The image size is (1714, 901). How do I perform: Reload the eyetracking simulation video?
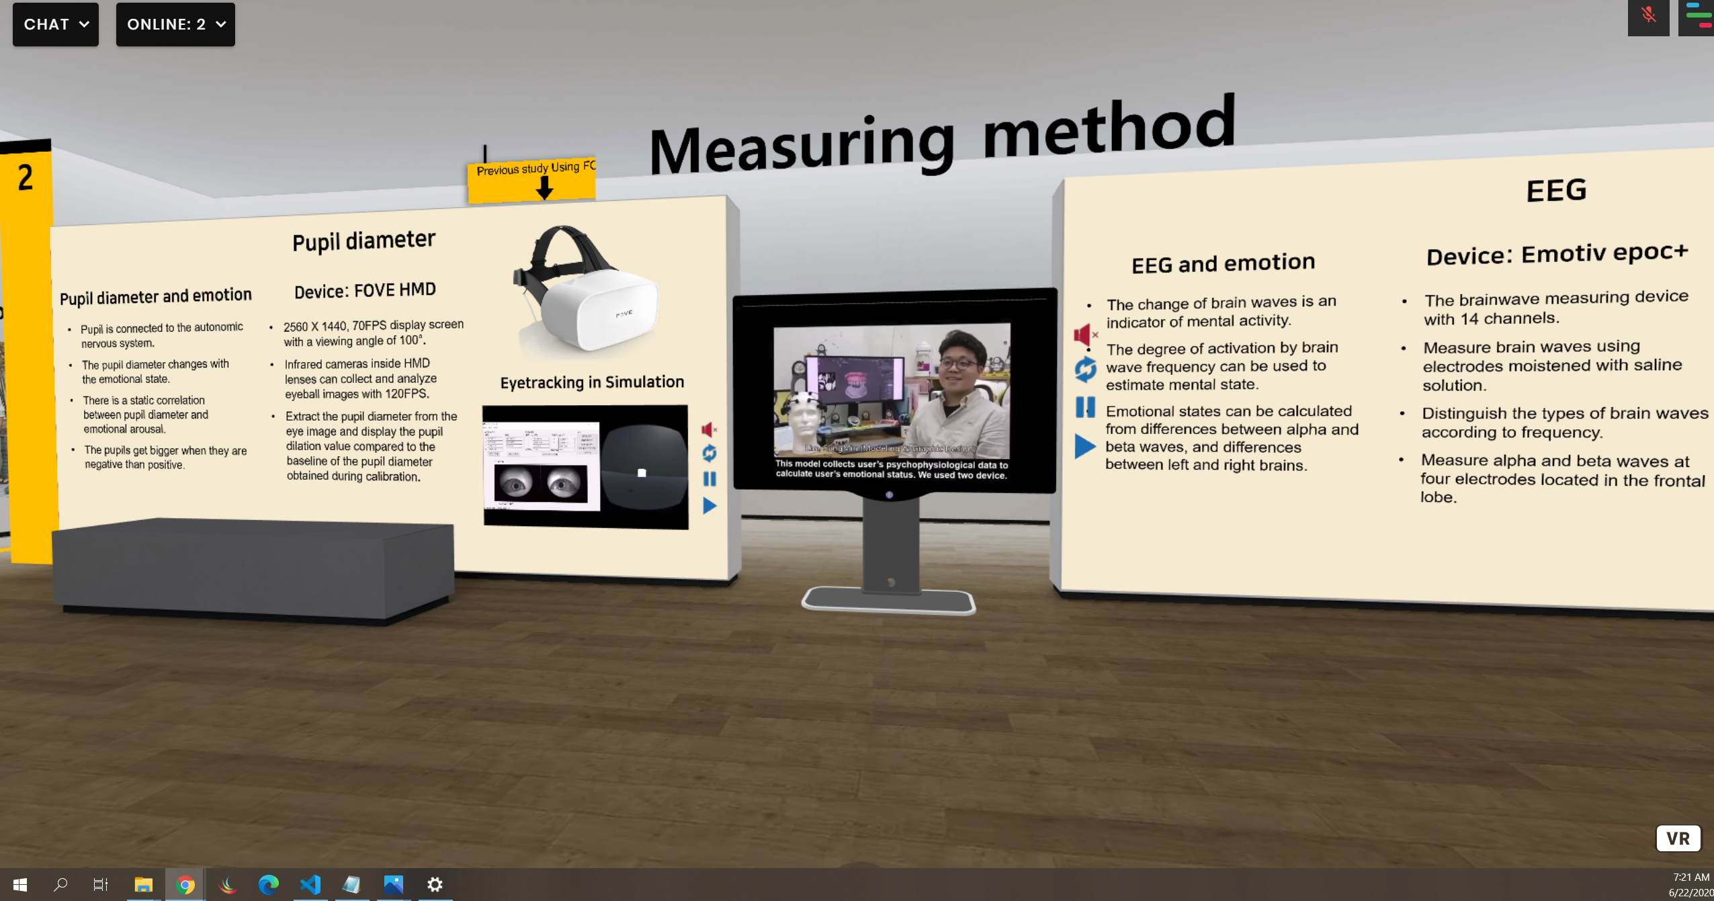tap(709, 454)
